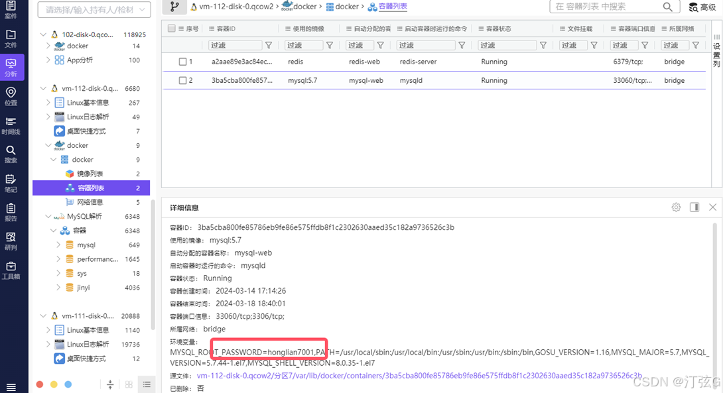Select cell a2aae89e3ac84ec... in row 1
Viewport: 723px width, 393px height.
pos(241,62)
